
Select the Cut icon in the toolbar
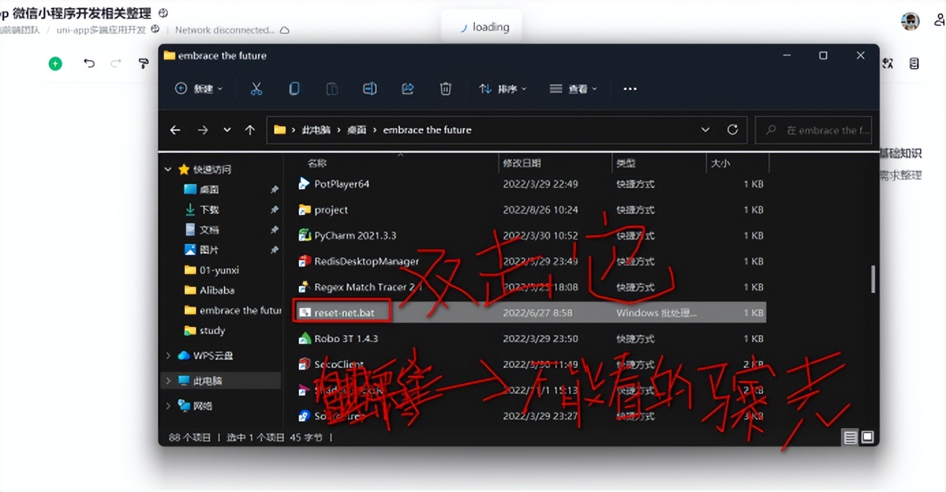click(x=256, y=89)
